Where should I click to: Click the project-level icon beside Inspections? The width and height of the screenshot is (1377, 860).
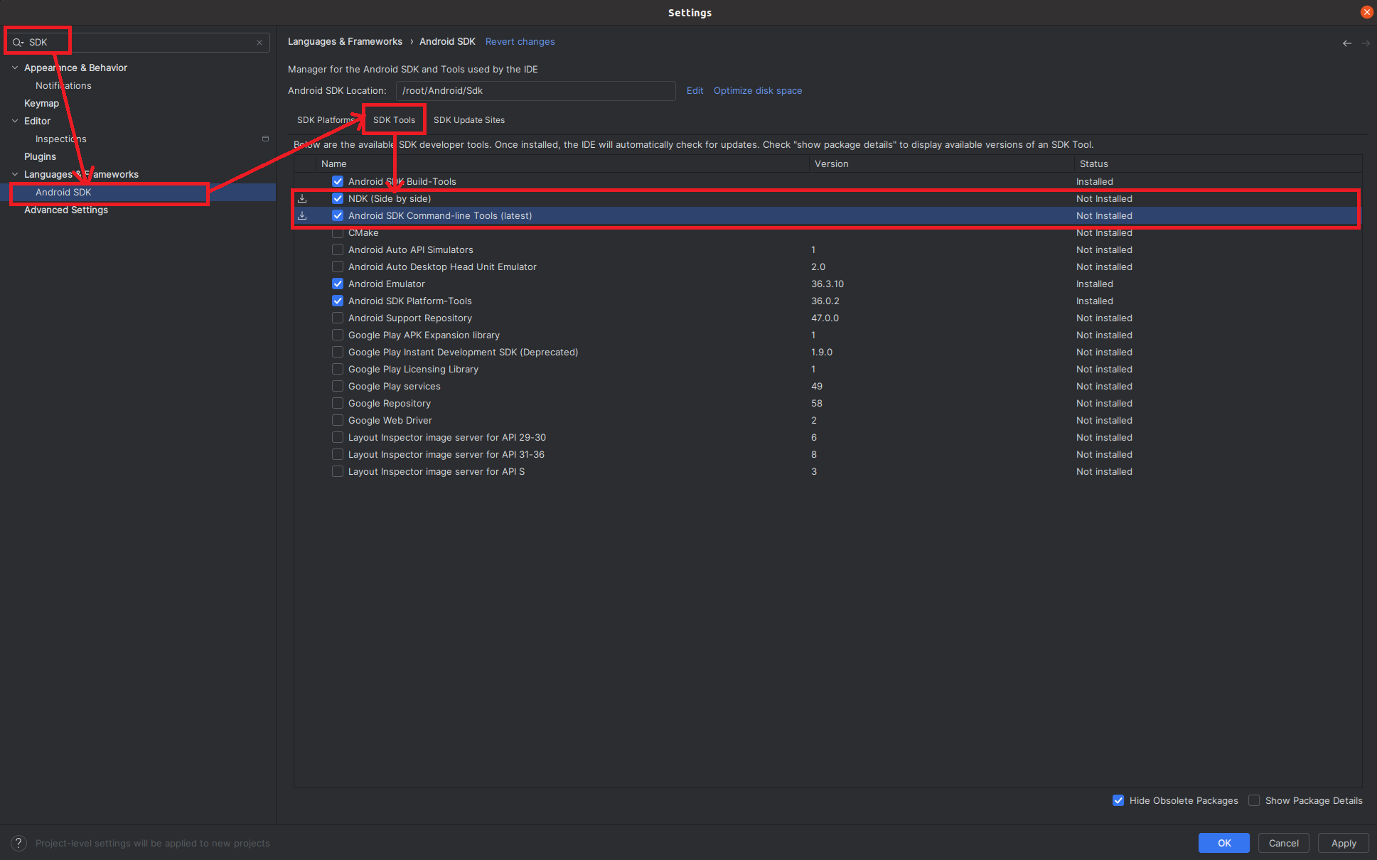pos(265,139)
